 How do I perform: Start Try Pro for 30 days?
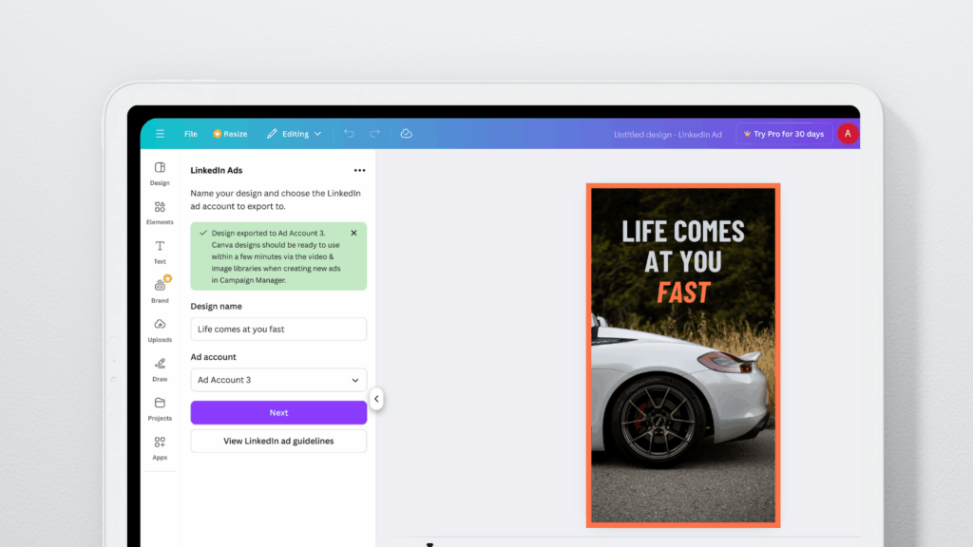[784, 134]
